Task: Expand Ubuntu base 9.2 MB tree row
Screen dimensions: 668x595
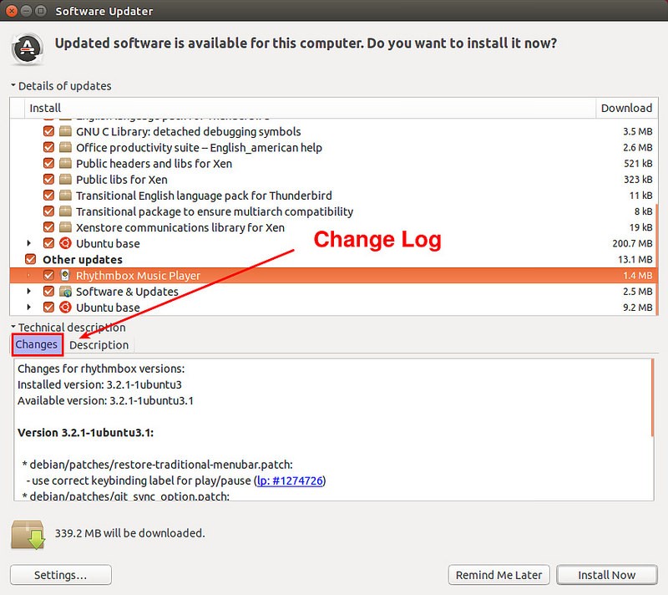Action: pyautogui.click(x=28, y=308)
